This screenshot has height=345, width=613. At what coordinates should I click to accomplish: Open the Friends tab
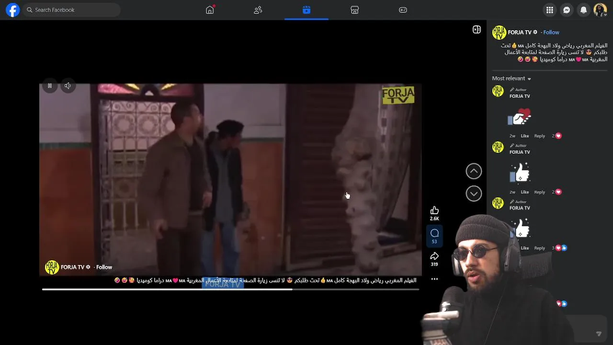tap(258, 10)
